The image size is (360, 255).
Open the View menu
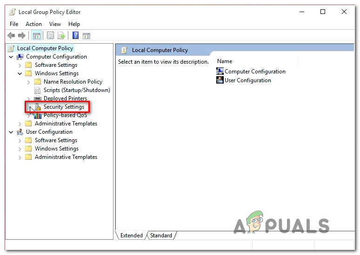(55, 24)
